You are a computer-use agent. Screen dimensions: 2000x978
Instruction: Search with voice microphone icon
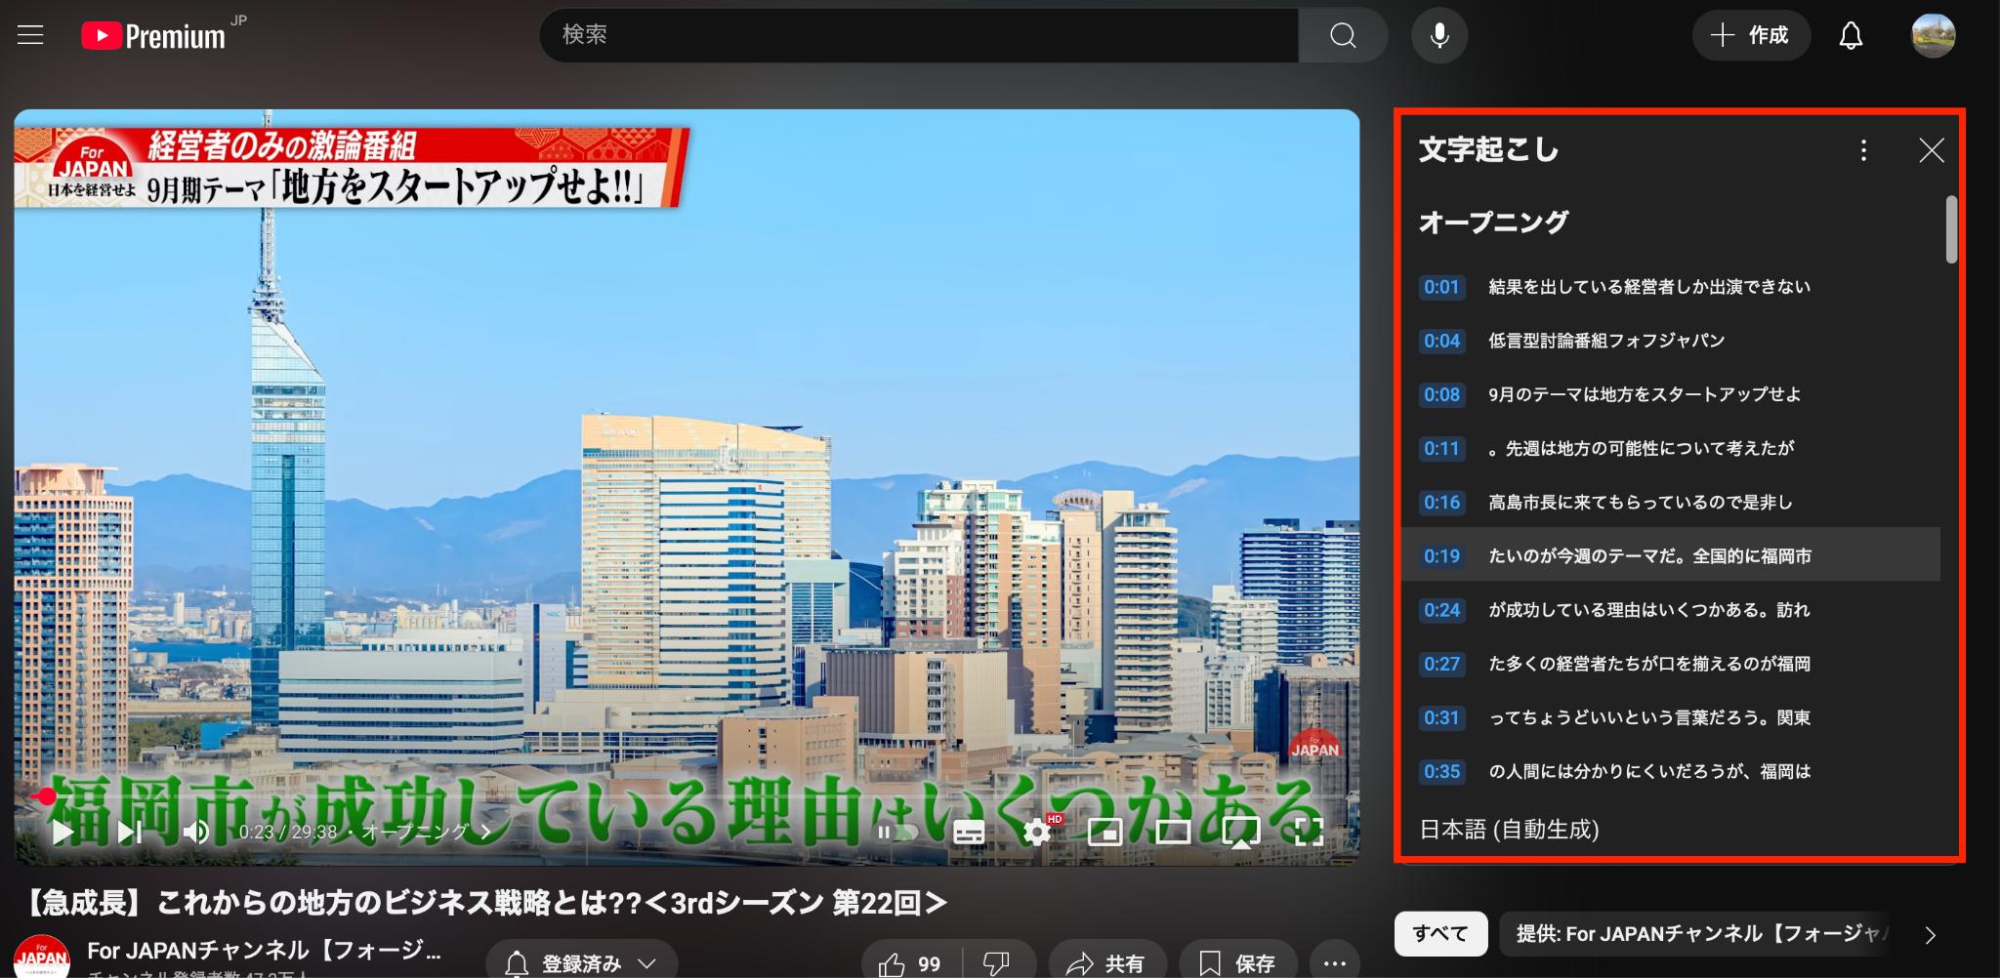click(1438, 36)
